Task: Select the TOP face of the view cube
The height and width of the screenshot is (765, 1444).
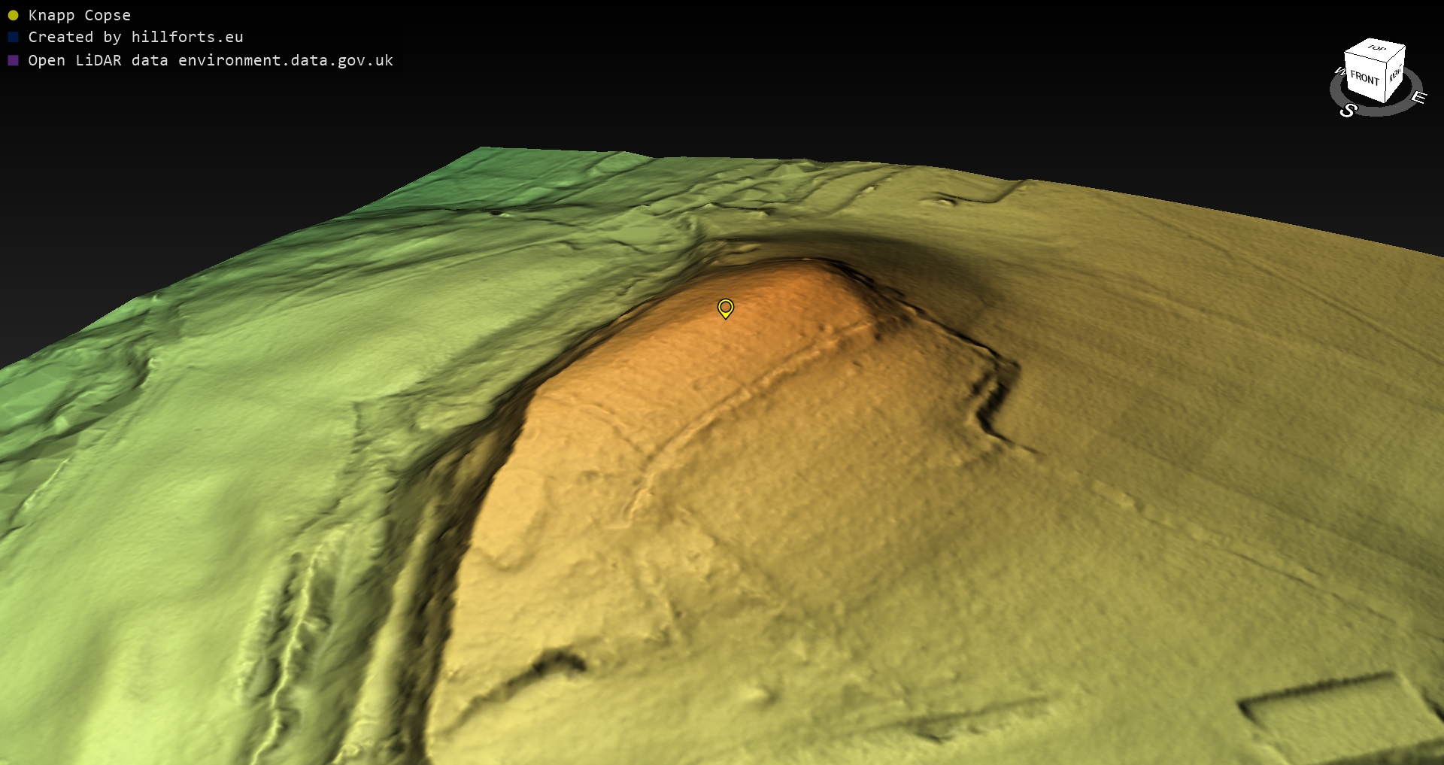Action: pos(1376,49)
